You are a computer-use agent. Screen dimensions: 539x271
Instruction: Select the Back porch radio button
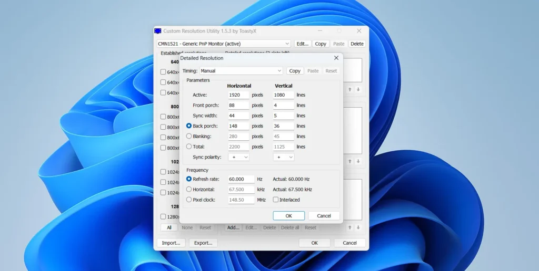tap(189, 126)
